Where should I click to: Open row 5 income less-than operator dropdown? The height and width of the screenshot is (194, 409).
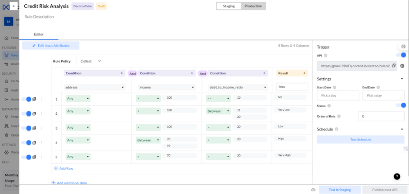[148, 157]
